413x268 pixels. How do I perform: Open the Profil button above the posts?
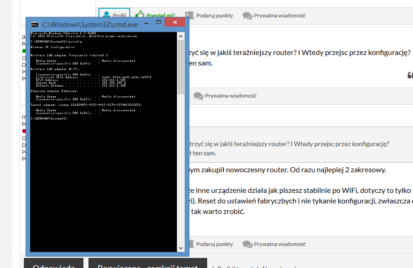[x=114, y=13]
